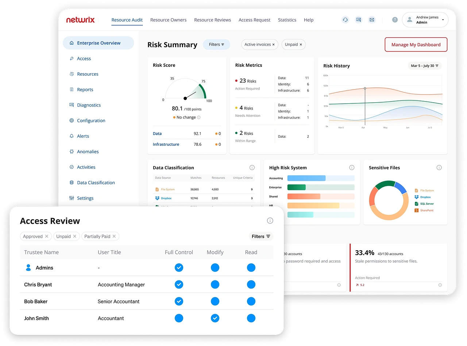Screen dimensions: 467x346
Task: Remove the Approved chip in Access Review
Action: [x=47, y=236]
